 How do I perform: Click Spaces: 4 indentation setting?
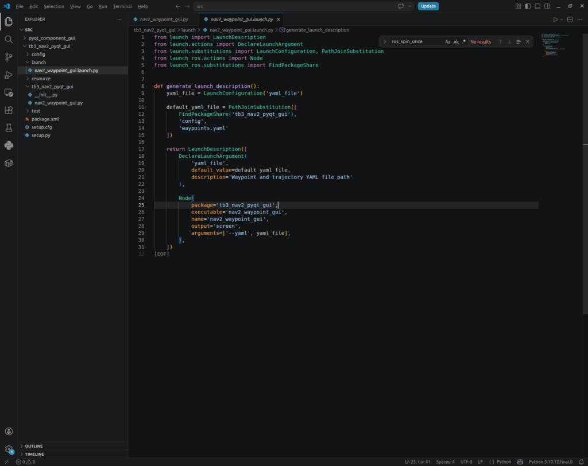coord(445,462)
